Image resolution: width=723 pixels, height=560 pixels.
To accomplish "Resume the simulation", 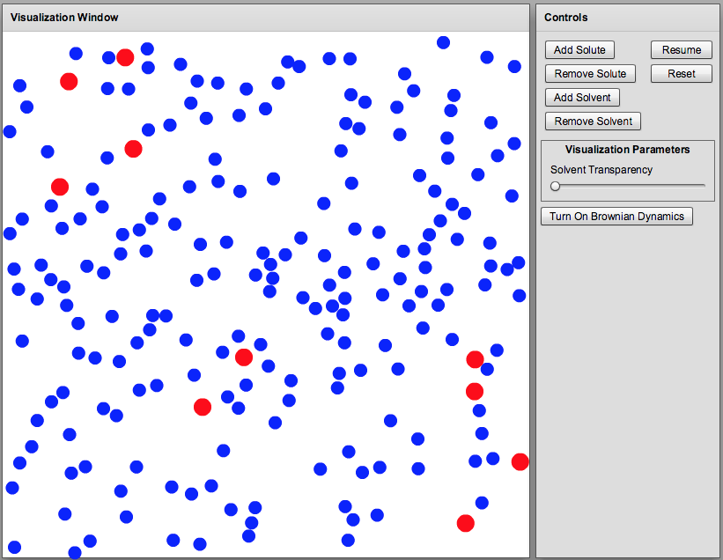I will point(681,49).
